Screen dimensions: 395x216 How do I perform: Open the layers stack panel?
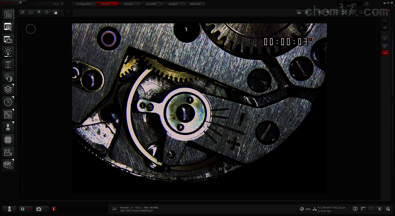[8, 90]
